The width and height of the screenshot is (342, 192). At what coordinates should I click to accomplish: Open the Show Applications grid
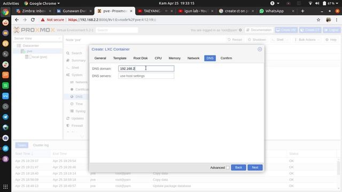[x=5, y=187]
